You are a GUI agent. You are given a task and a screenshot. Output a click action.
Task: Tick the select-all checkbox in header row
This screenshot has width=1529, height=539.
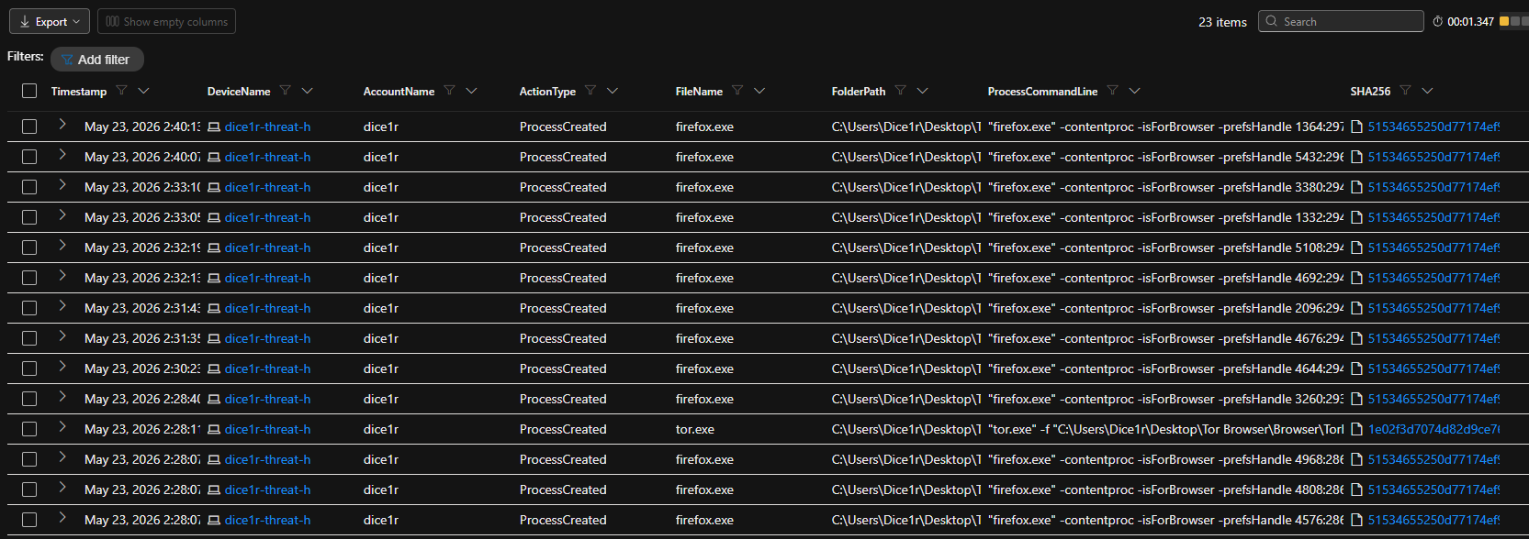click(29, 91)
